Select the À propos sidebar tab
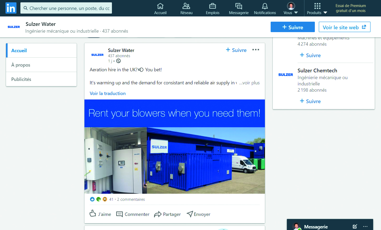This screenshot has width=381, height=230. click(x=41, y=65)
